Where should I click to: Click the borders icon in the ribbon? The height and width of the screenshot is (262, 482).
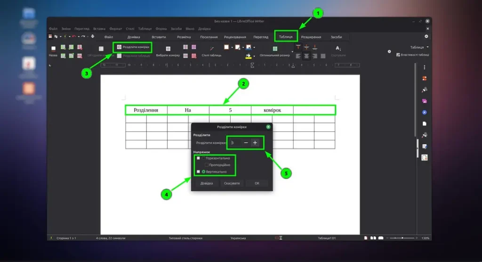226,47
